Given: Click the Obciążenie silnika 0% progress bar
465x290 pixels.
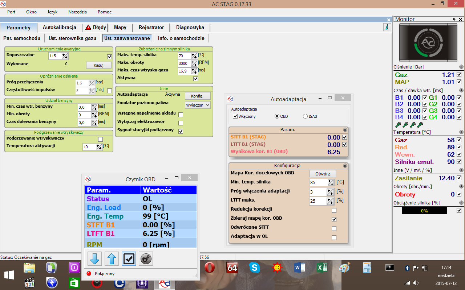Looking at the screenshot, I should pyautogui.click(x=424, y=211).
